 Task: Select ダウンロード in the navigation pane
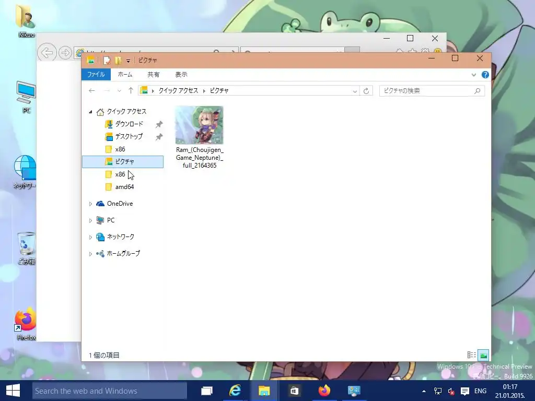129,124
